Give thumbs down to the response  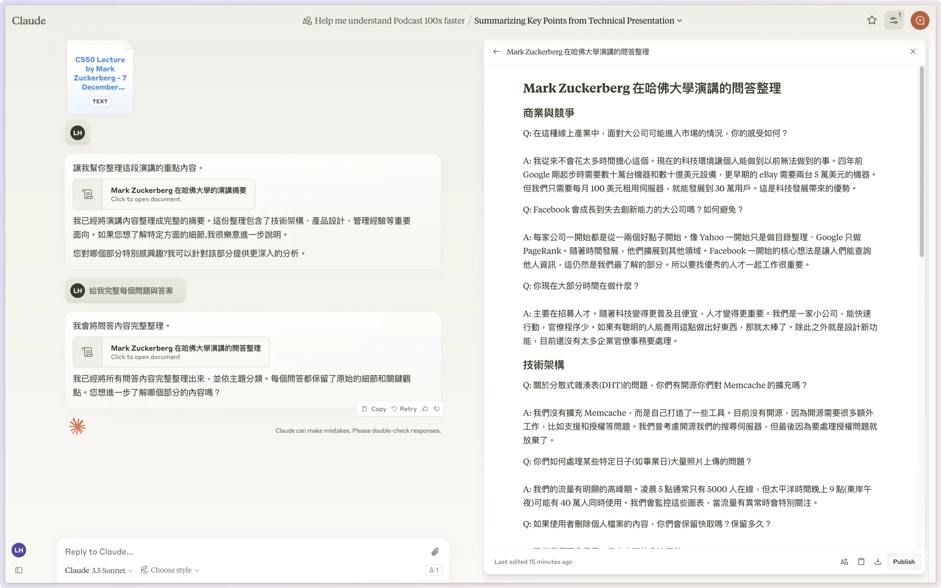coord(437,409)
